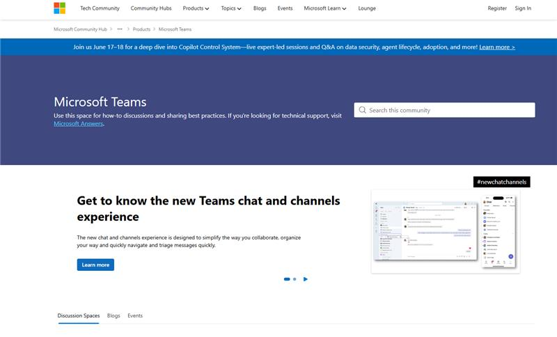Click the Microsoft logo icon
557x337 pixels.
click(60, 8)
